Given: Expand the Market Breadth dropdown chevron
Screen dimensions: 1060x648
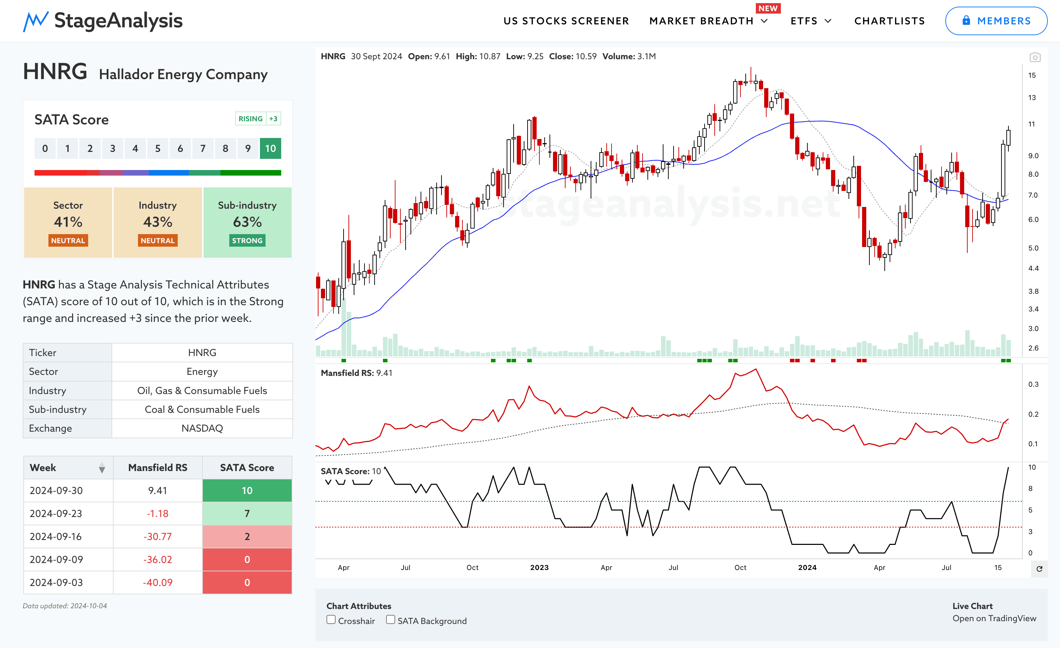Looking at the screenshot, I should pos(765,21).
